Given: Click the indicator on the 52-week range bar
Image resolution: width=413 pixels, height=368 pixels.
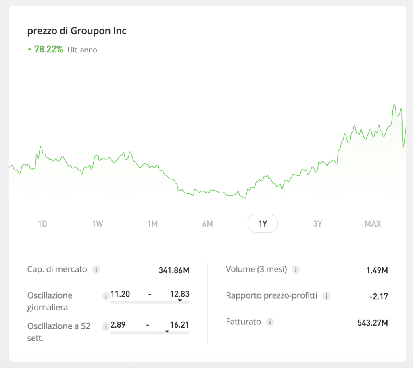Looking at the screenshot, I should pos(167,331).
